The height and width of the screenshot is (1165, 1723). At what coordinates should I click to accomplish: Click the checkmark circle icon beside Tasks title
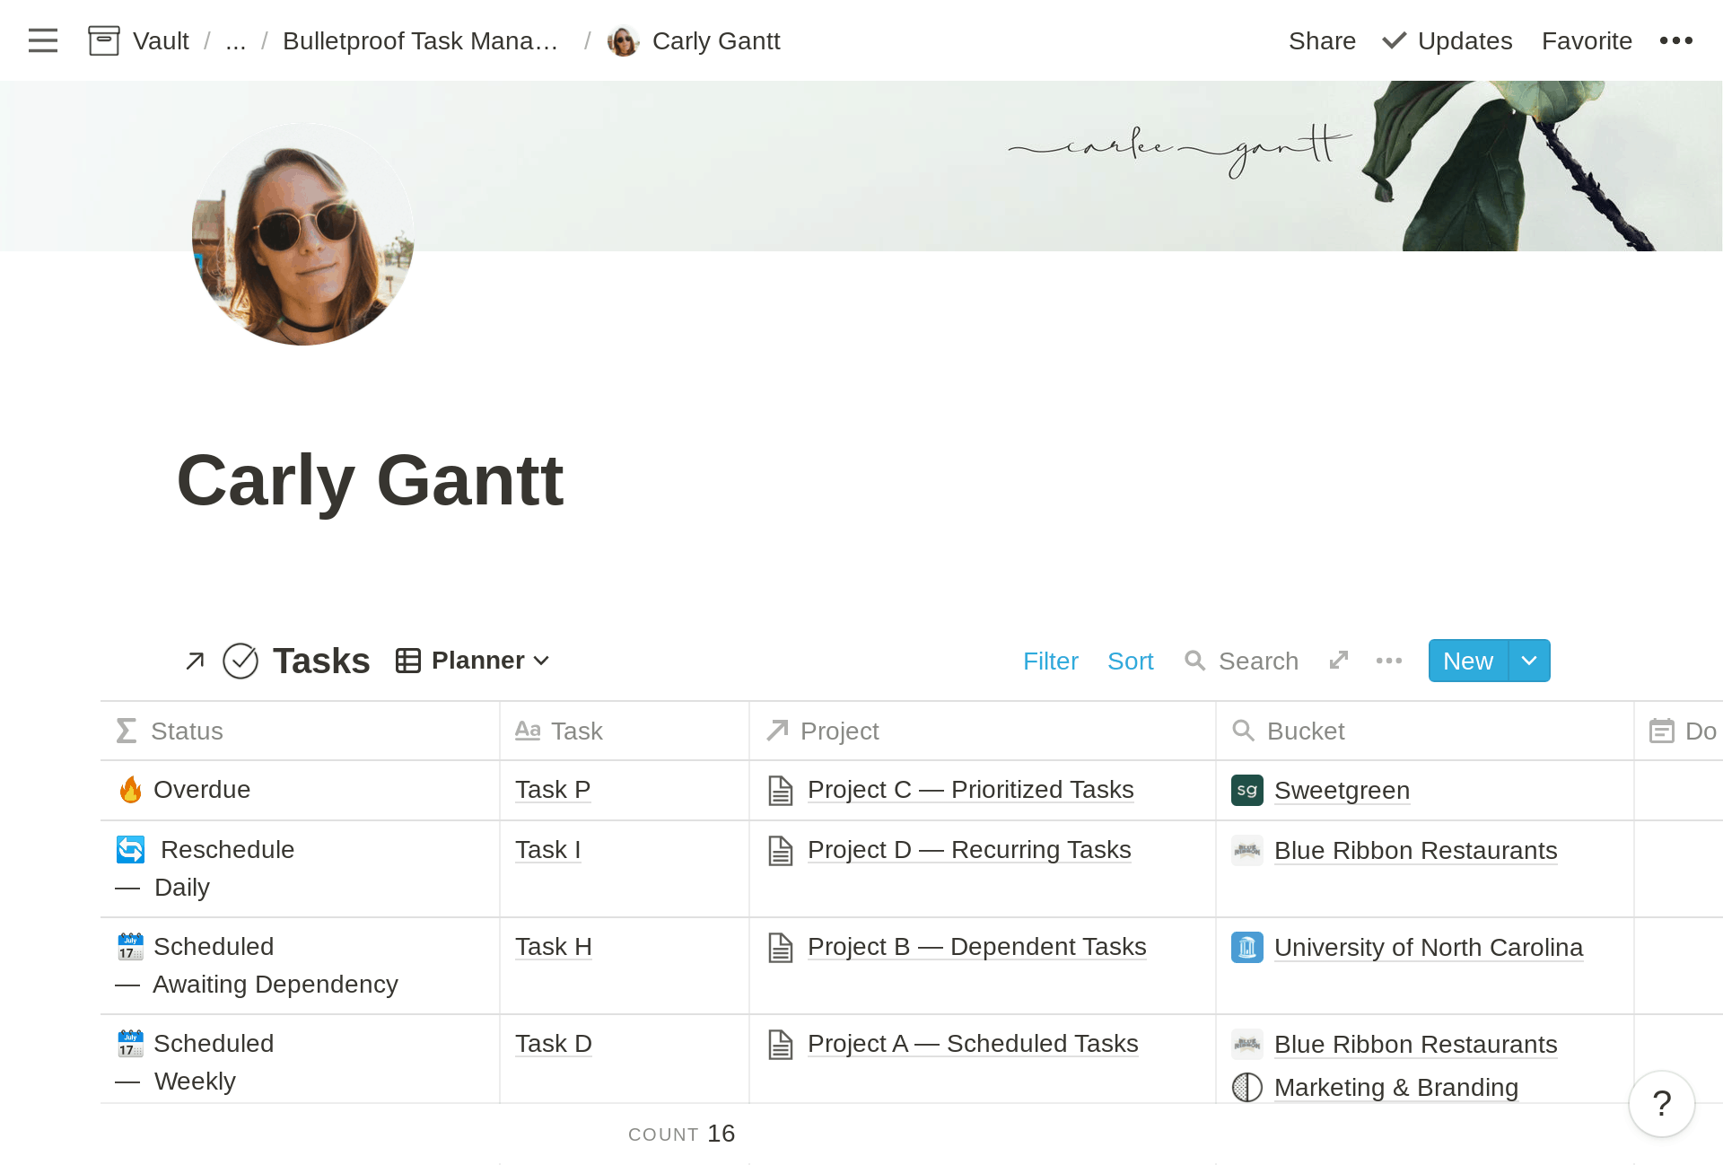click(240, 660)
